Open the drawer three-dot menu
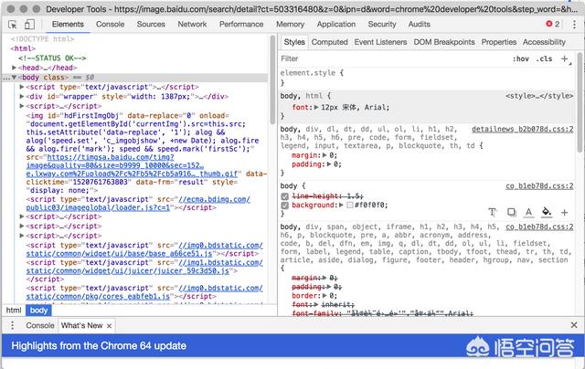The width and height of the screenshot is (585, 369). click(12, 325)
